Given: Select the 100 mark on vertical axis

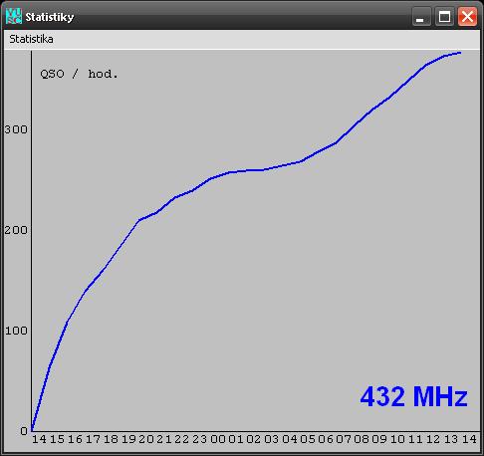Looking at the screenshot, I should (x=16, y=331).
